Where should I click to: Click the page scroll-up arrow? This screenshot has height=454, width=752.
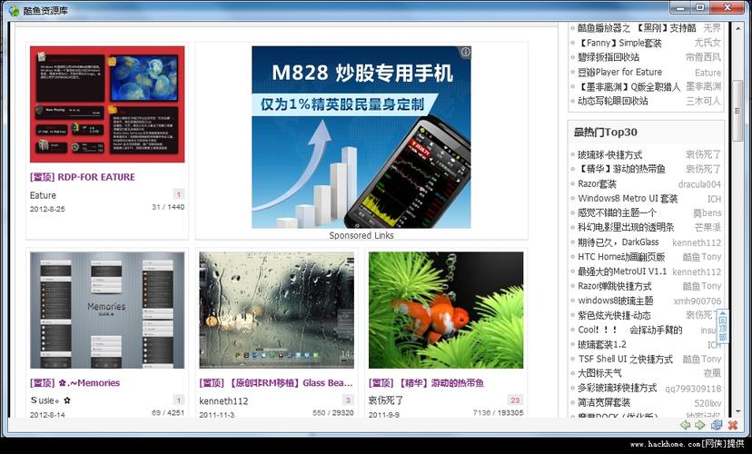click(738, 29)
